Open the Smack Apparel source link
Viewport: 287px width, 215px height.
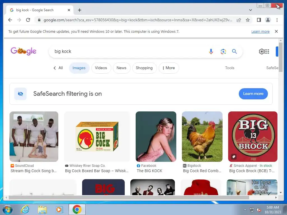(243, 166)
